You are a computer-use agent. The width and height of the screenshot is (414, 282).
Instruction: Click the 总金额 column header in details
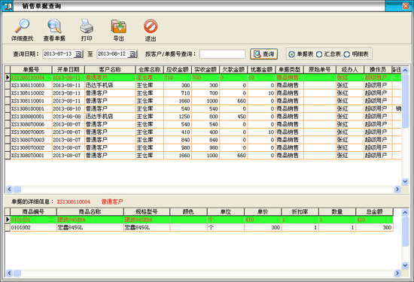pos(374,211)
